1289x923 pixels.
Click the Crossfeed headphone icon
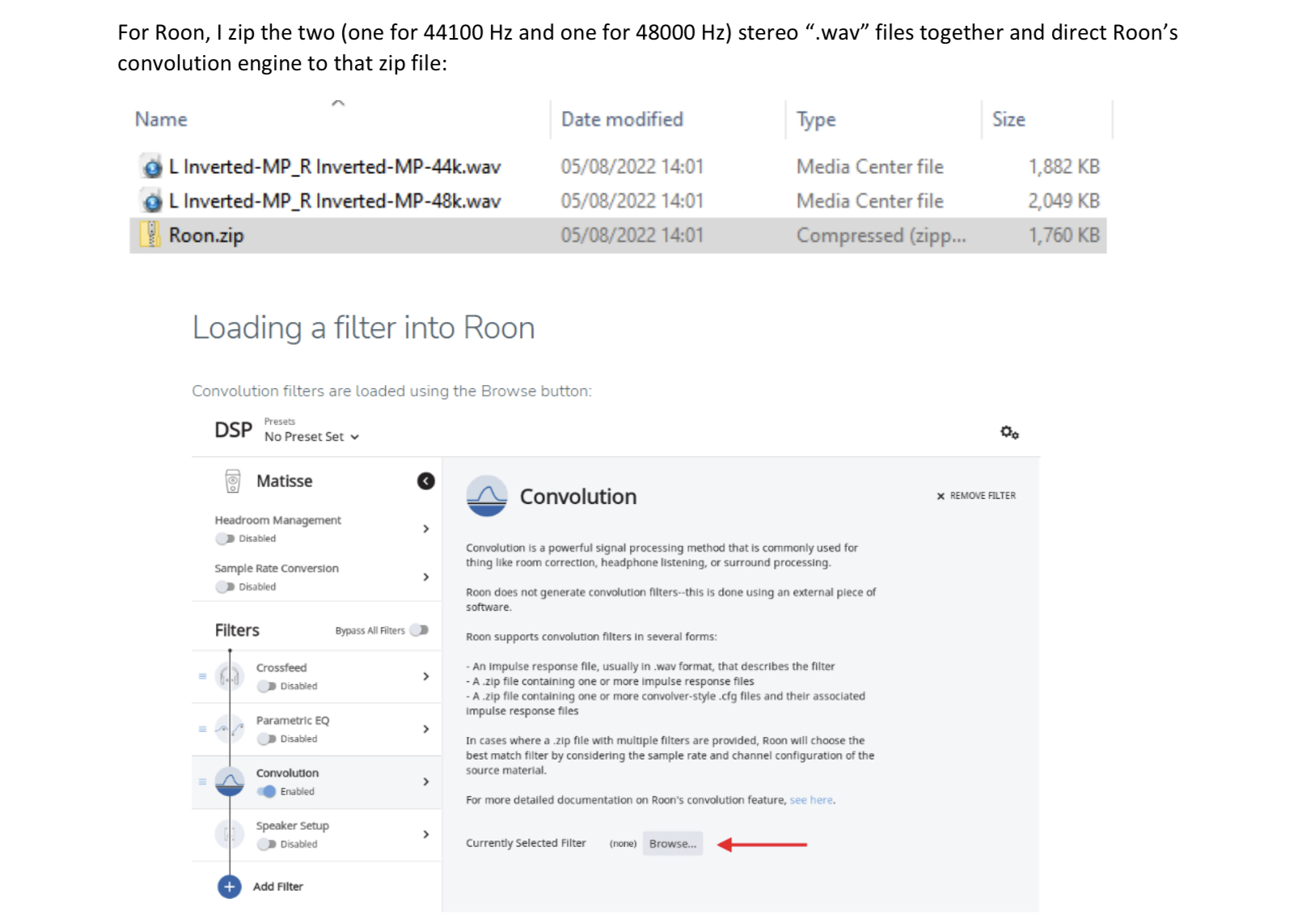[230, 676]
